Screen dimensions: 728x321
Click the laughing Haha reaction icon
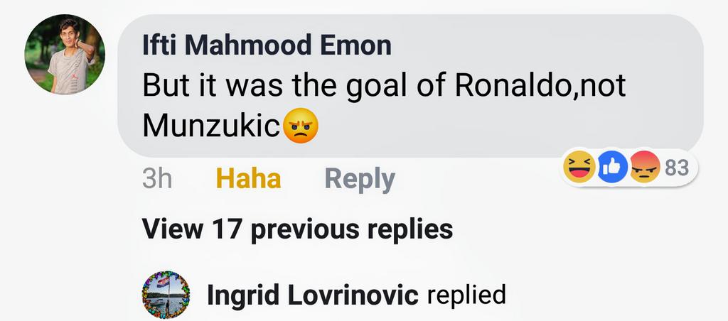[x=579, y=168]
